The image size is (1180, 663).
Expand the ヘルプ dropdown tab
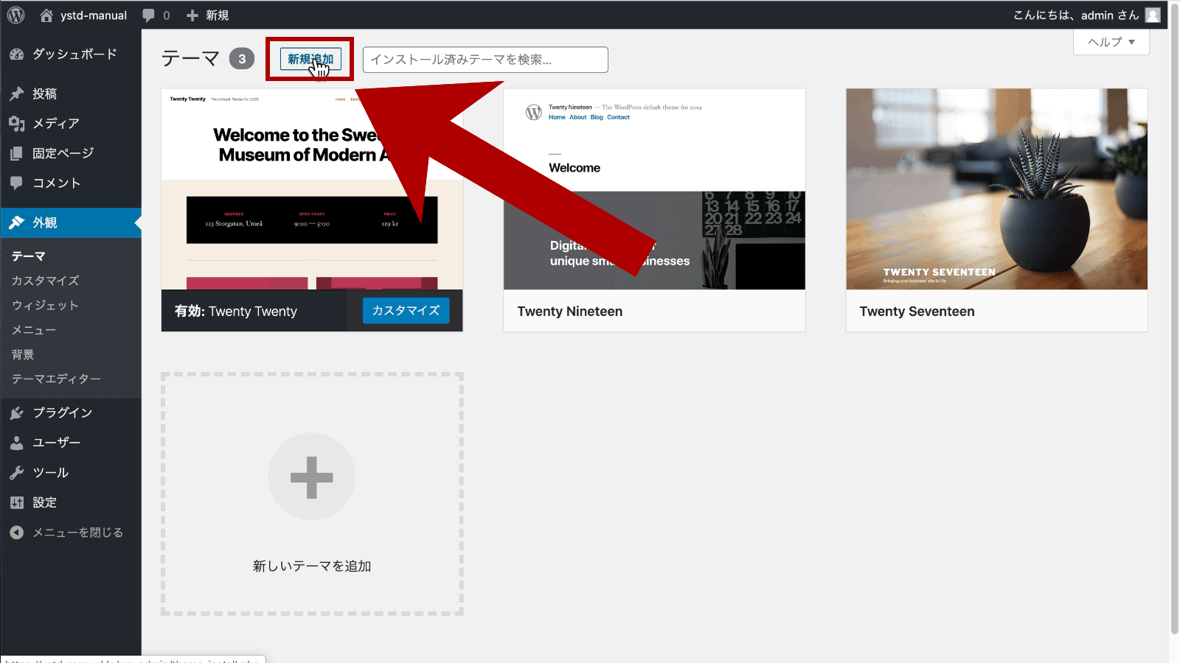pos(1111,42)
